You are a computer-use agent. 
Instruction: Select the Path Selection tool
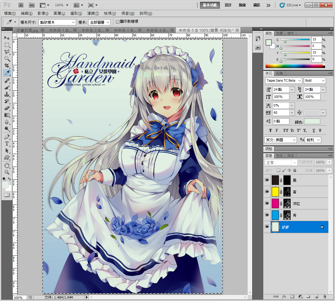7,150
